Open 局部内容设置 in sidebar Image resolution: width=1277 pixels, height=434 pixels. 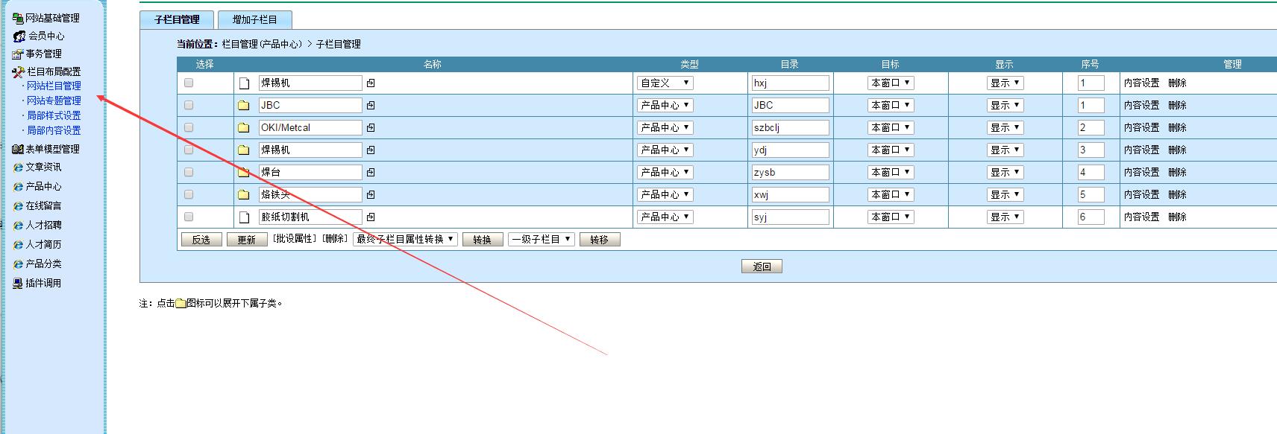54,130
